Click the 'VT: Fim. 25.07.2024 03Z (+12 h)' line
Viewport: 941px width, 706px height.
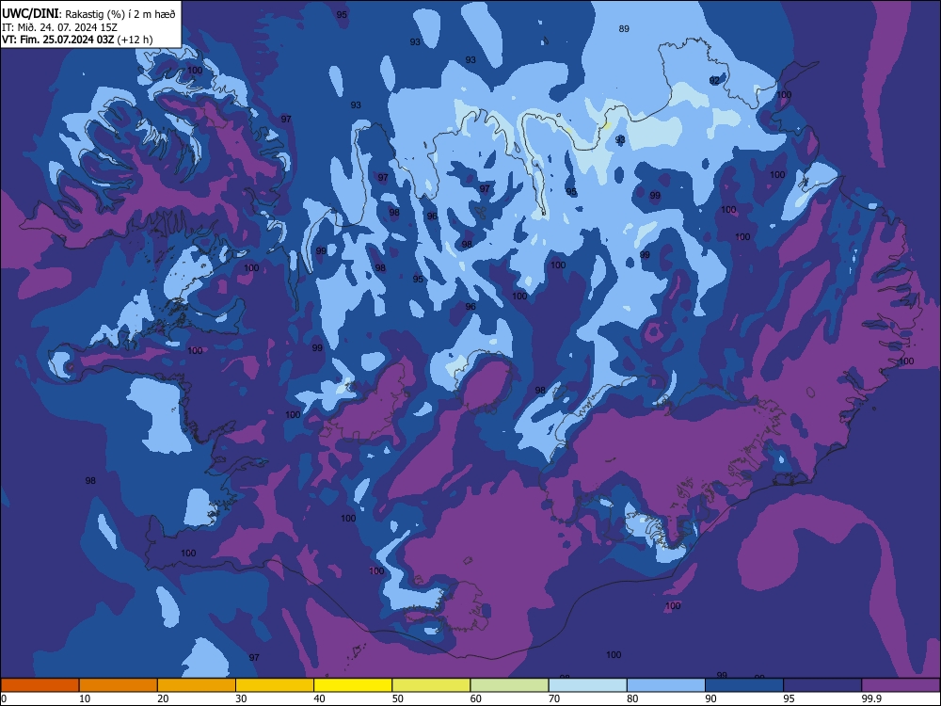pos(77,40)
